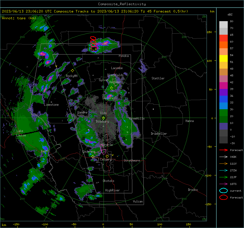The width and height of the screenshot is (244, 228).
Task: Click the Blackfalds city label
Action: (x=115, y=75)
